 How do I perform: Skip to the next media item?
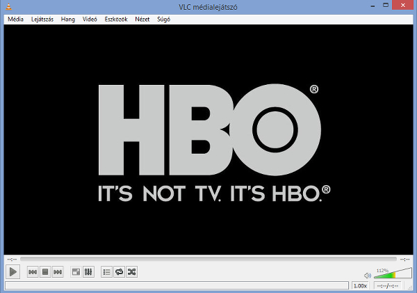58,272
